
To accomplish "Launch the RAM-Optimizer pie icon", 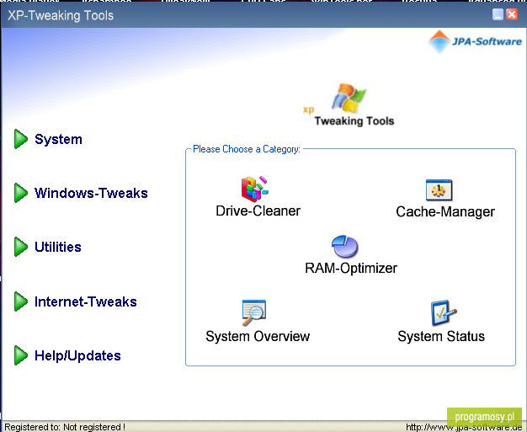I will tap(345, 247).
